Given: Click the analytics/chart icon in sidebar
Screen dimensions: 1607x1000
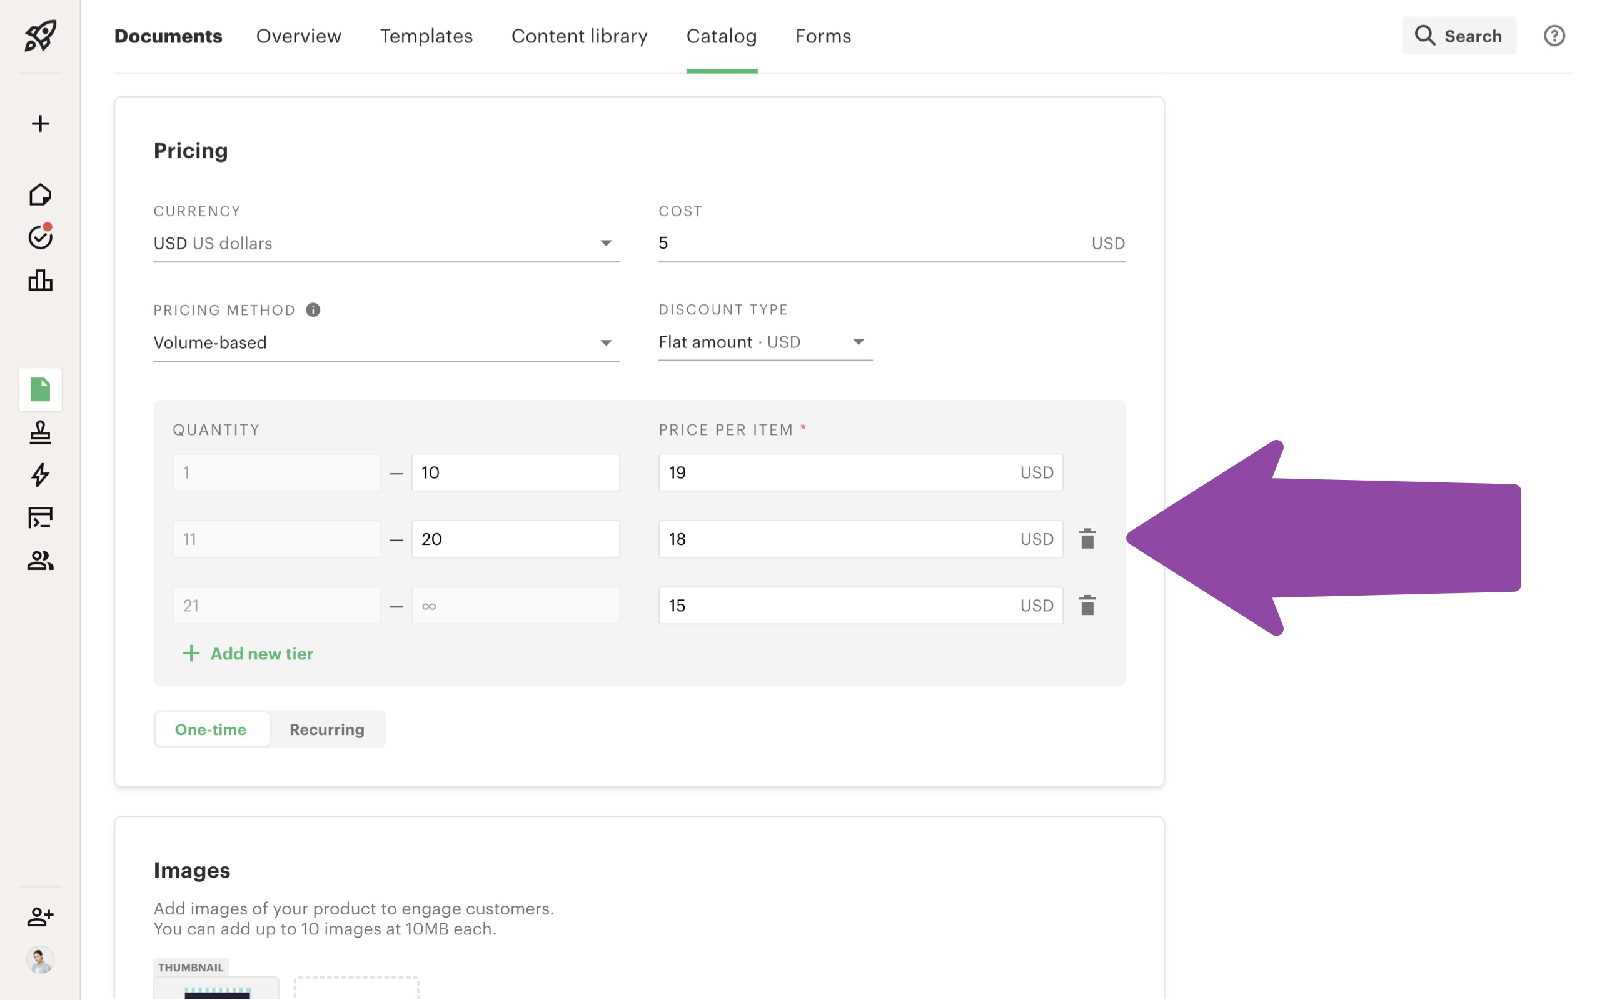Looking at the screenshot, I should [x=40, y=280].
